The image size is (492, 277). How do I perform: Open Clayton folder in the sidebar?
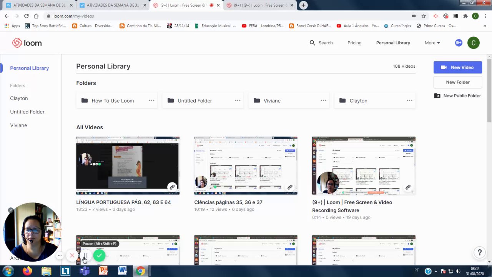point(19,98)
